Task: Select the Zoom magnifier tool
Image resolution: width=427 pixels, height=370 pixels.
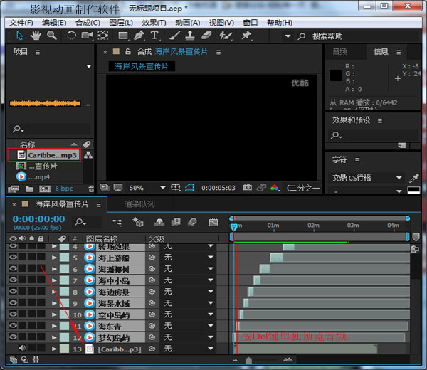Action: pos(51,36)
